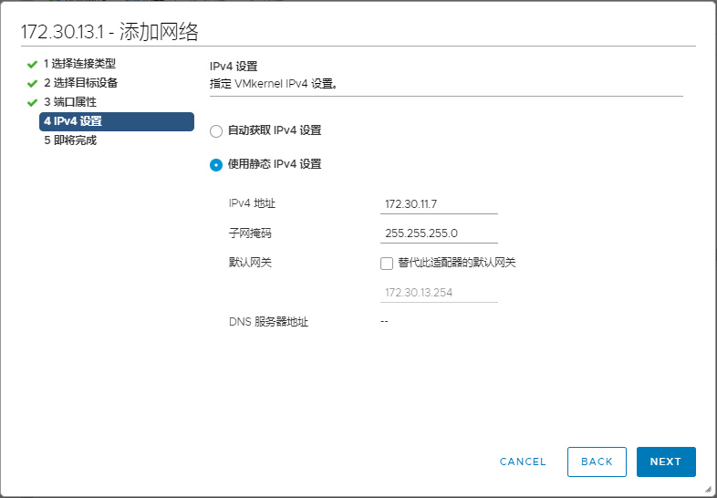Screen dimensions: 717x498
Task: Jump to step 5 即将完成
Action: (x=69, y=140)
